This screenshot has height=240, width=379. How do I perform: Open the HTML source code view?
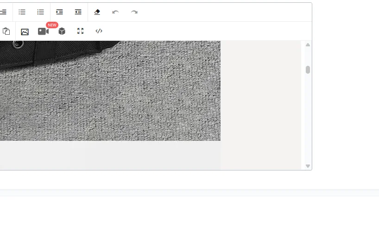(99, 31)
